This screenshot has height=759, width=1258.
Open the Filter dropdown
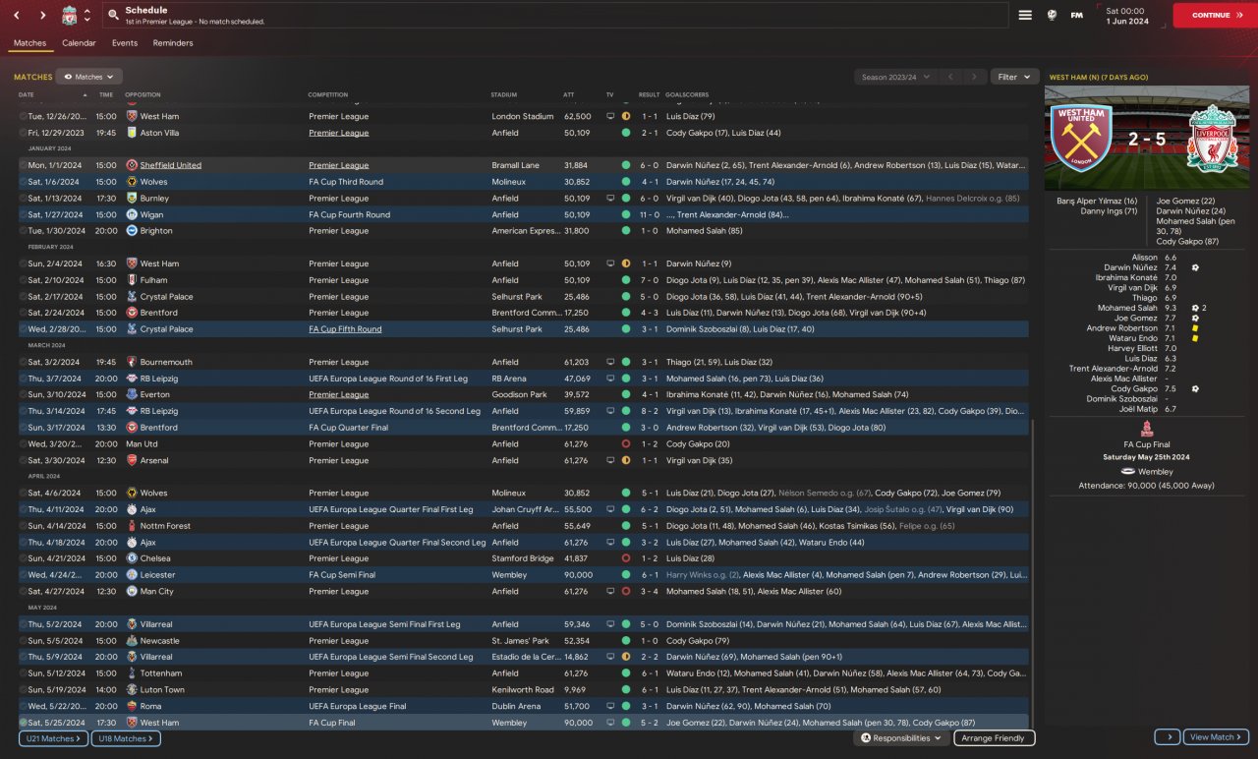(x=1014, y=77)
